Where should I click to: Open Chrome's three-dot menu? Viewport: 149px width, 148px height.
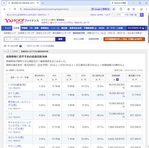pyautogui.click(x=146, y=9)
